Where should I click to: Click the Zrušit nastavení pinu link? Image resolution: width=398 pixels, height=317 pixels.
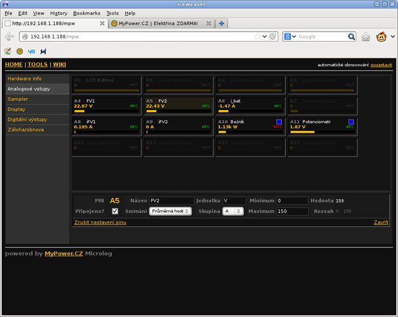point(100,222)
